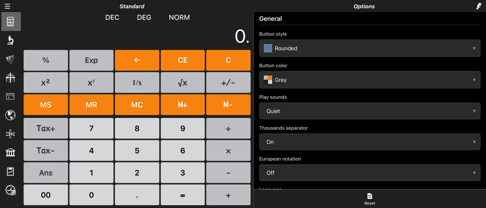Subtract from memory with M-
The image size is (486, 208).
[x=228, y=105]
